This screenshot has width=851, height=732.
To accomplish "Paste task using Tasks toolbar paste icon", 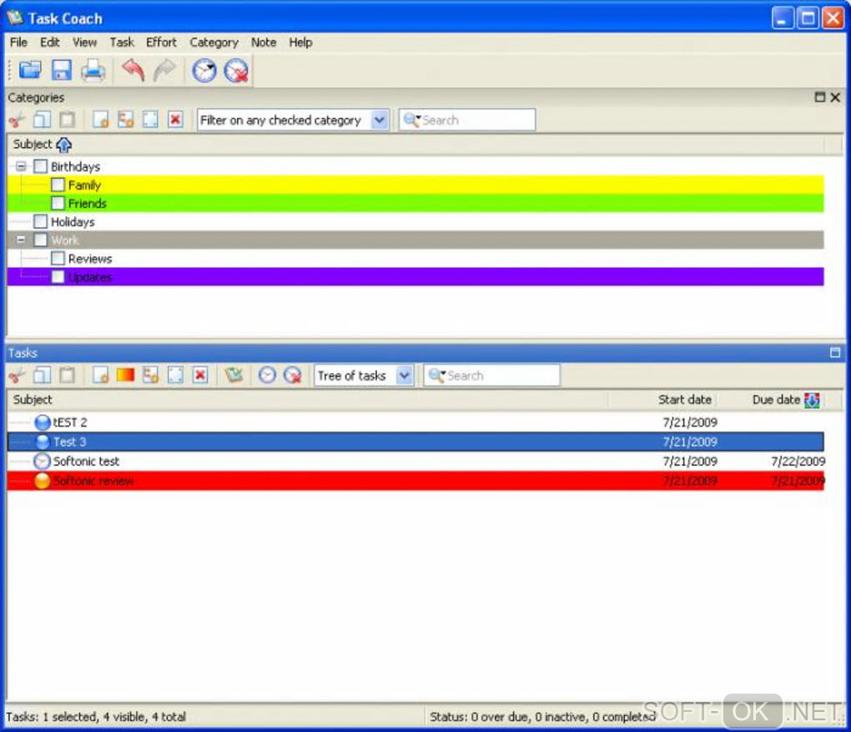I will point(68,376).
